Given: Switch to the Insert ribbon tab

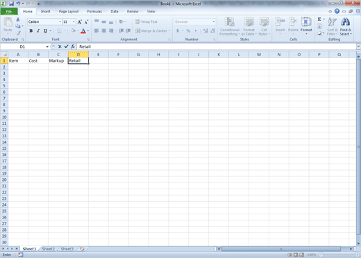Looking at the screenshot, I should tap(46, 11).
